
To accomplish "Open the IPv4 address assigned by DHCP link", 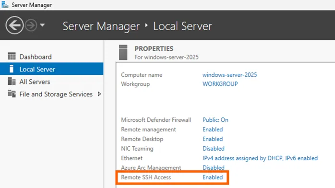I will (260, 158).
